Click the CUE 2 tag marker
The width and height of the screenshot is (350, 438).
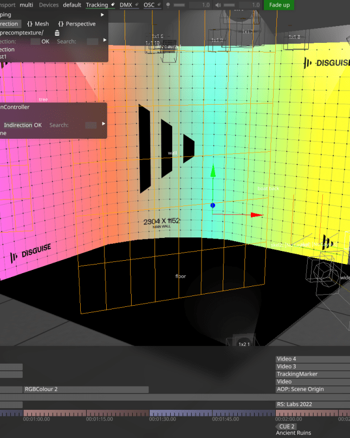tap(286, 427)
